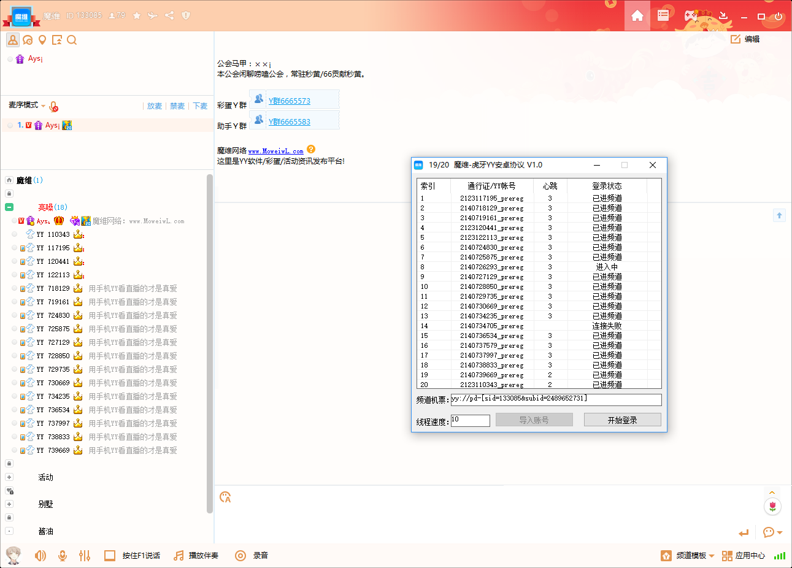Click the question mark help icon

311,149
